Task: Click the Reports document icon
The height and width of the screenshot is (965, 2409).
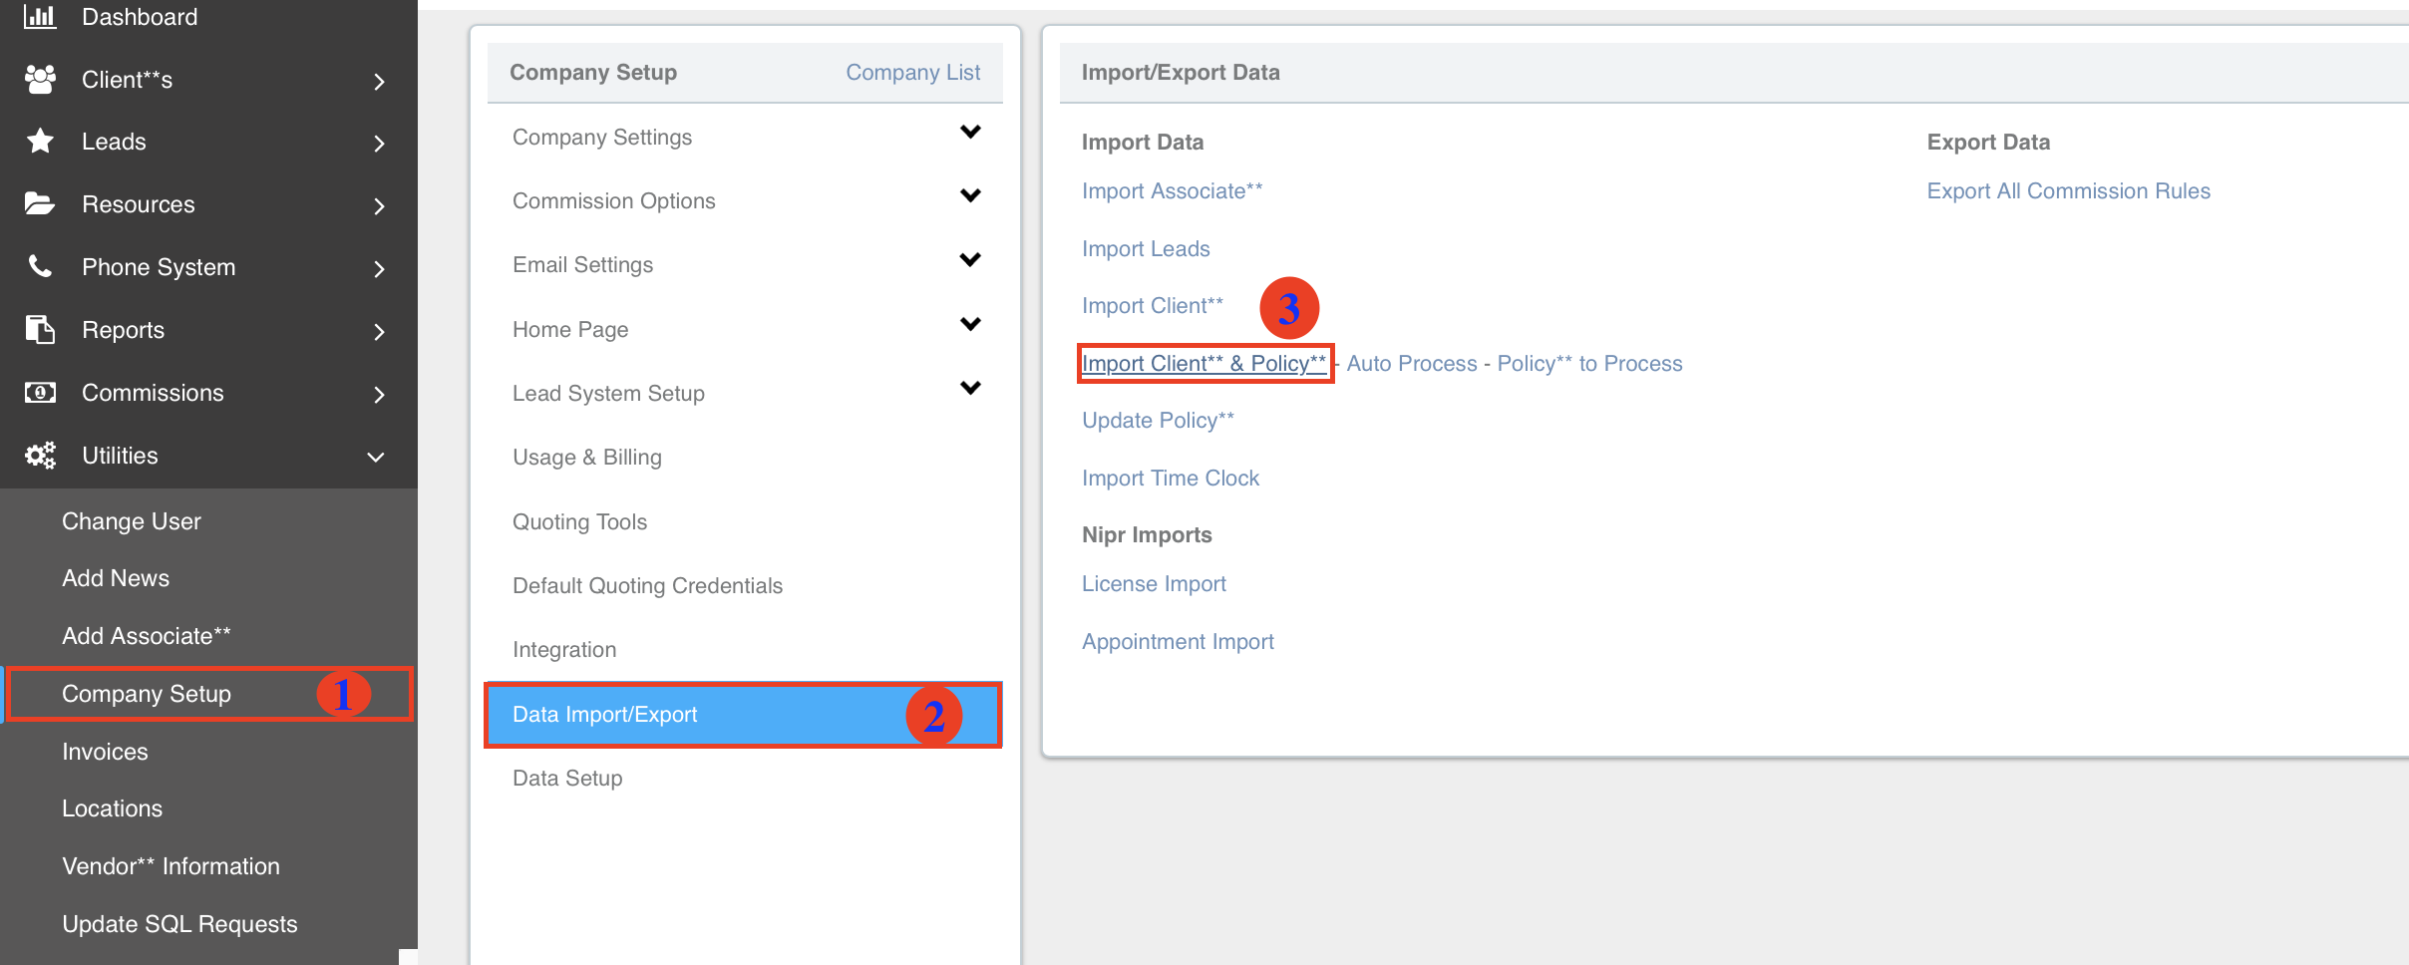Action: [40, 329]
